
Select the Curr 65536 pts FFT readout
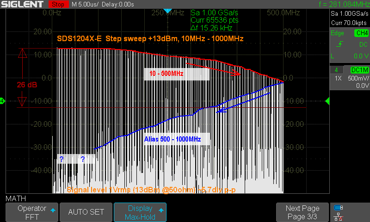click(x=215, y=20)
